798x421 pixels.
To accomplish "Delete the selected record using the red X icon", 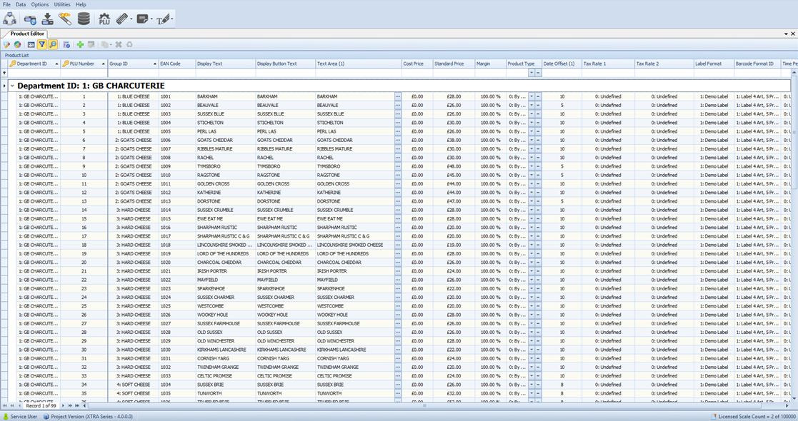I will [119, 45].
